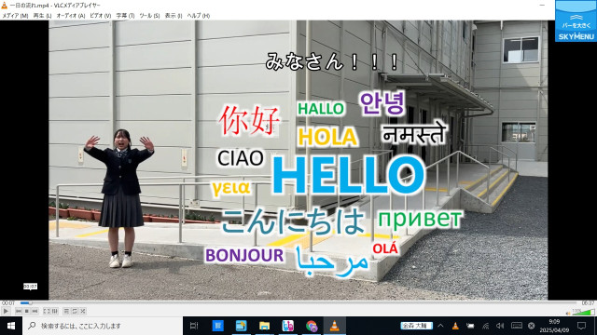The height and width of the screenshot is (335, 597).
Task: Skip to the previous media item
Action: (19, 311)
